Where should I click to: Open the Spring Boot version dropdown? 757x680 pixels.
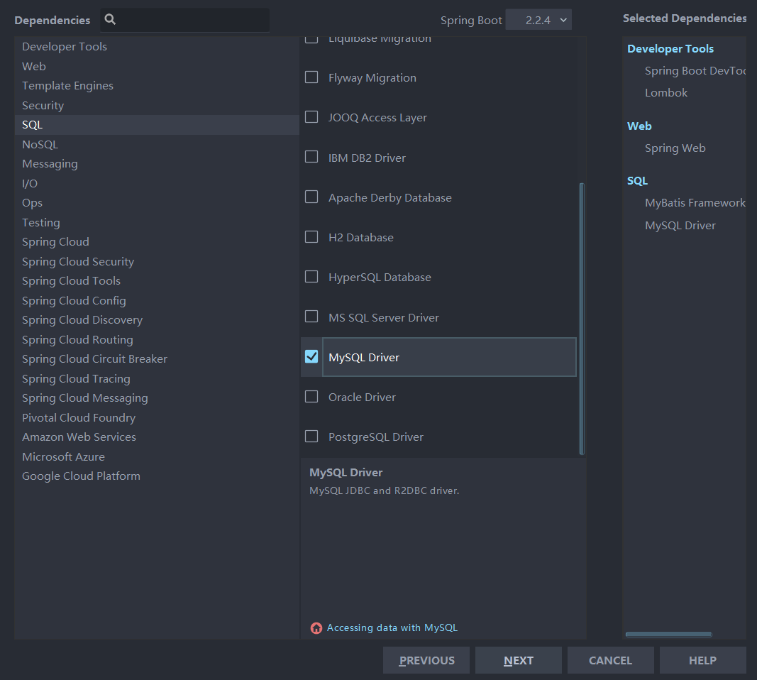pyautogui.click(x=538, y=20)
